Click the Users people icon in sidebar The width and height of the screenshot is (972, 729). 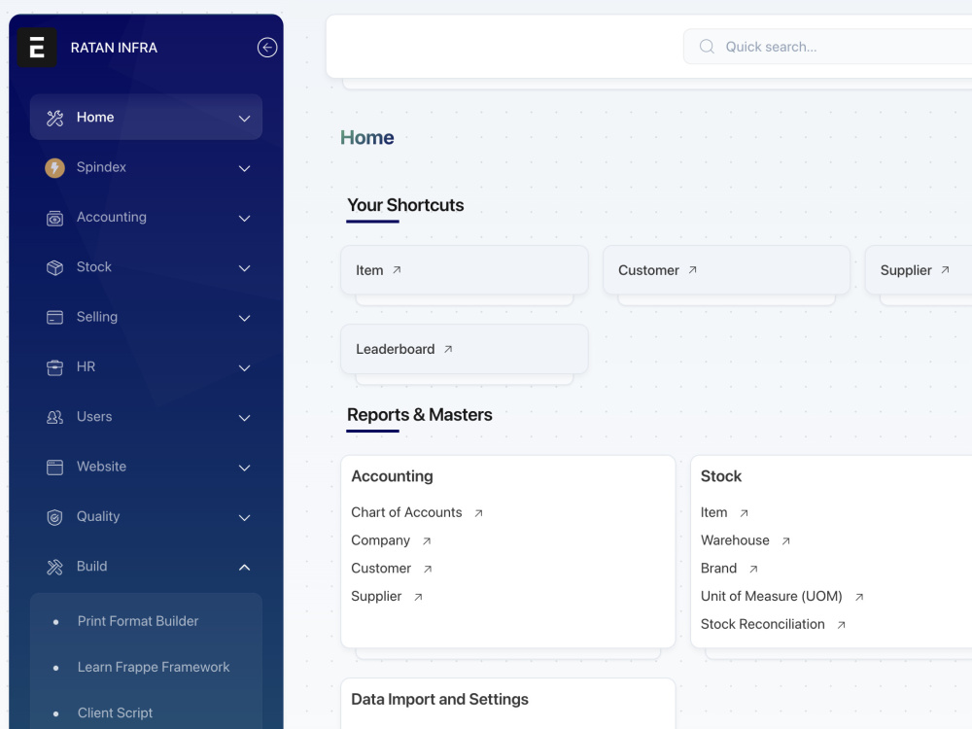pyautogui.click(x=54, y=417)
